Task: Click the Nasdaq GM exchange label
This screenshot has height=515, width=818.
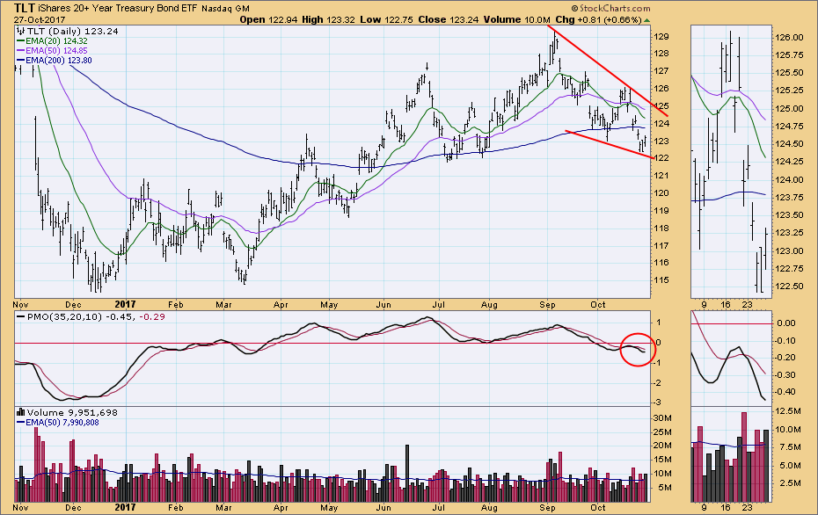Action: click(x=225, y=8)
